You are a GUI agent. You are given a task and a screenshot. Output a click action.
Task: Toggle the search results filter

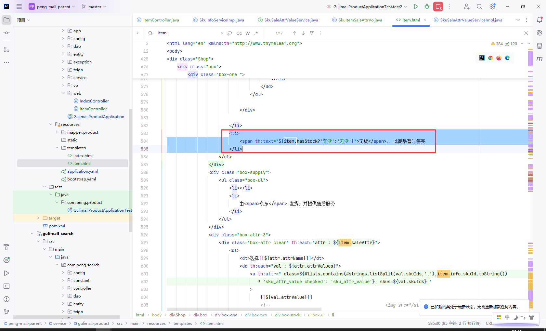(x=312, y=33)
